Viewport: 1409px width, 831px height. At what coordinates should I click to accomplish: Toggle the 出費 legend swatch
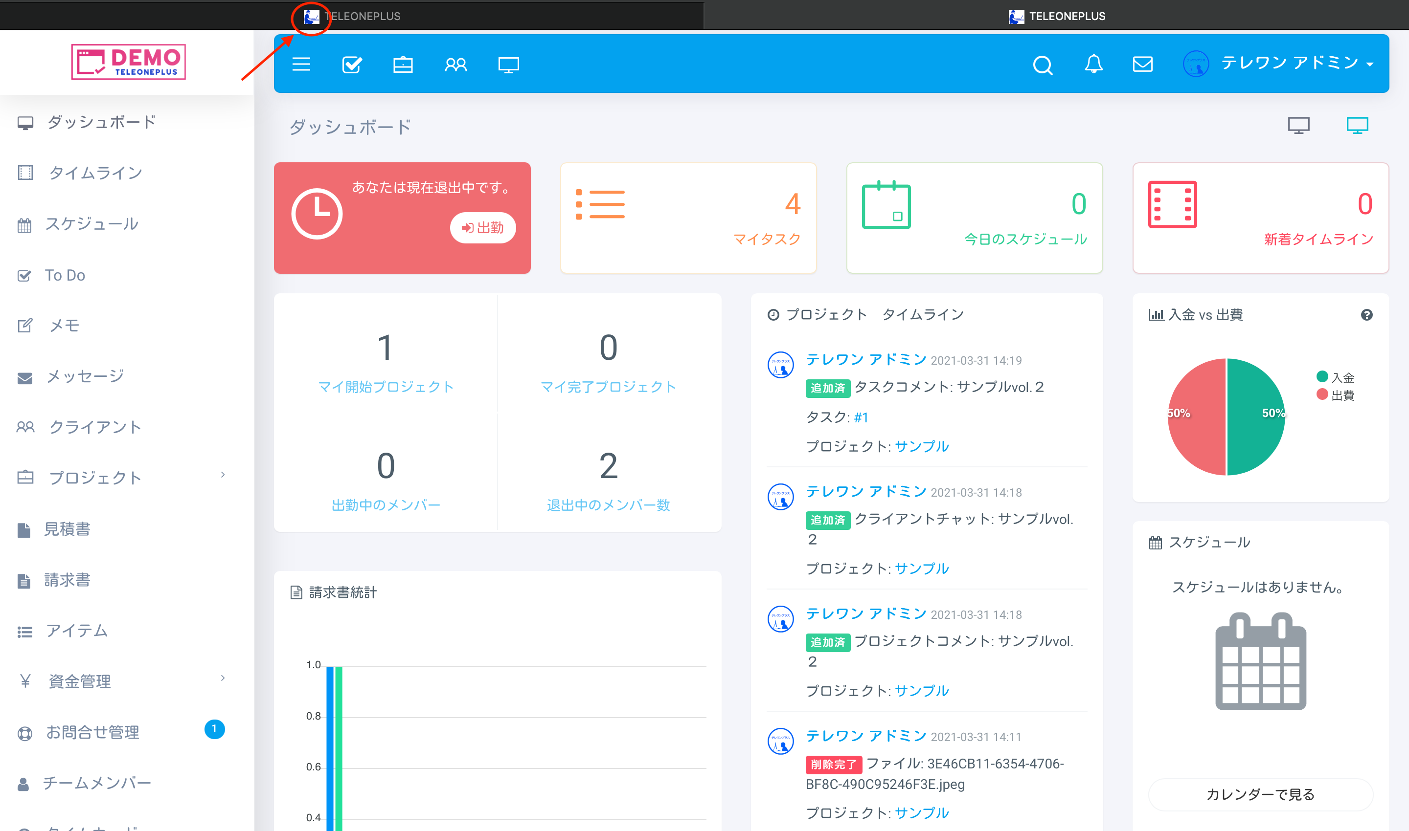[x=1322, y=395]
